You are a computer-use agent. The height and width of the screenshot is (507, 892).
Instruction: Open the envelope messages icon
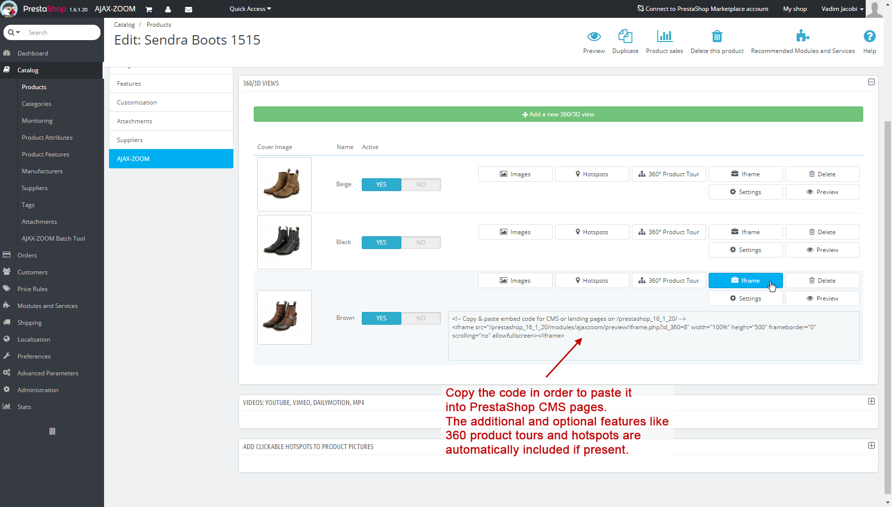click(x=188, y=9)
